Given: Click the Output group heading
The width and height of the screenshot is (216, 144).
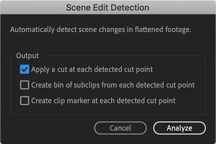Looking at the screenshot, I should point(27,56).
